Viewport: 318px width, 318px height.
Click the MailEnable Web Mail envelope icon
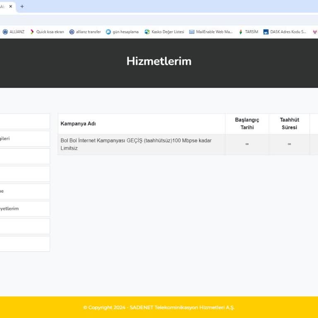tap(192, 32)
